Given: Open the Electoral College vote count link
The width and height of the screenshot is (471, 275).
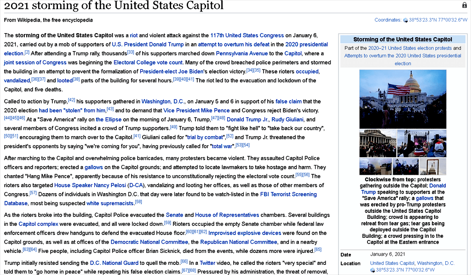Looking at the screenshot, I should 148,63.
